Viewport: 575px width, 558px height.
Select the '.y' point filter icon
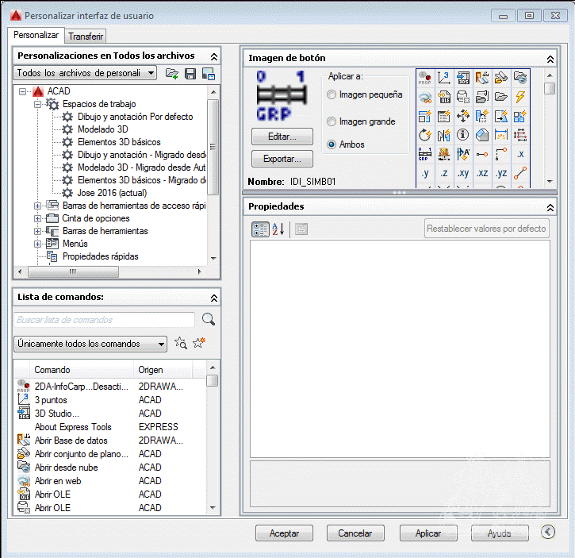coord(425,173)
